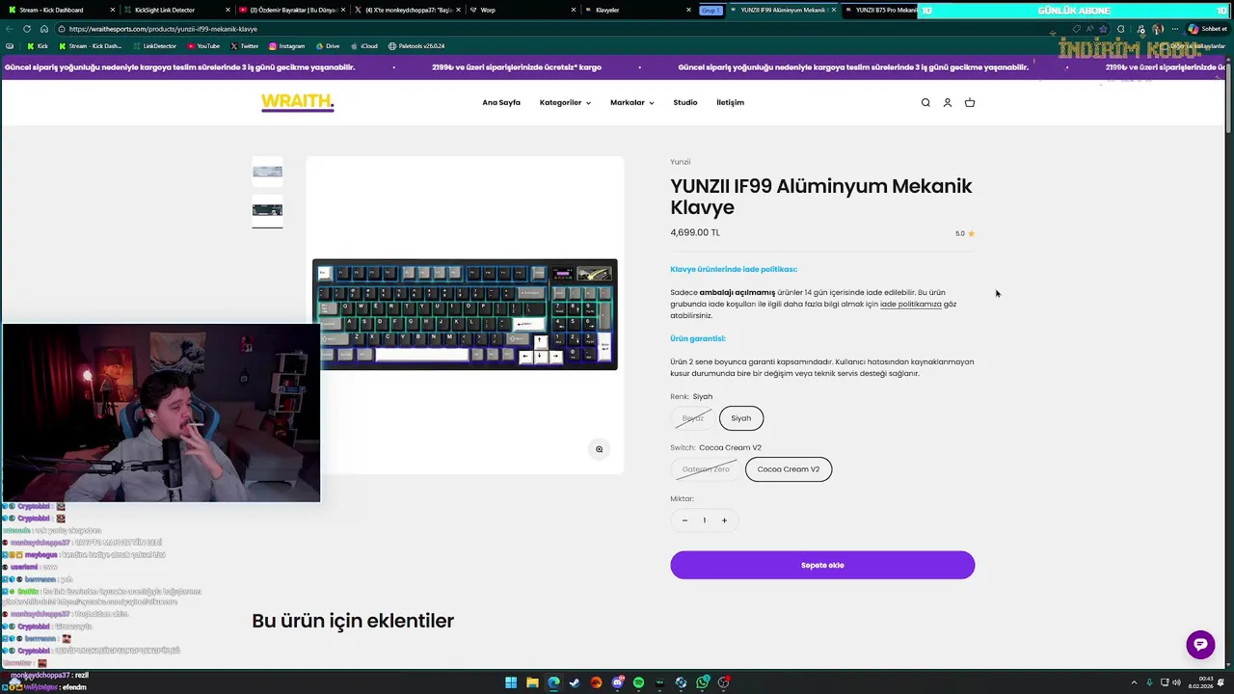1234x694 pixels.
Task: Expand the Kategoriler menu
Action: 565,103
